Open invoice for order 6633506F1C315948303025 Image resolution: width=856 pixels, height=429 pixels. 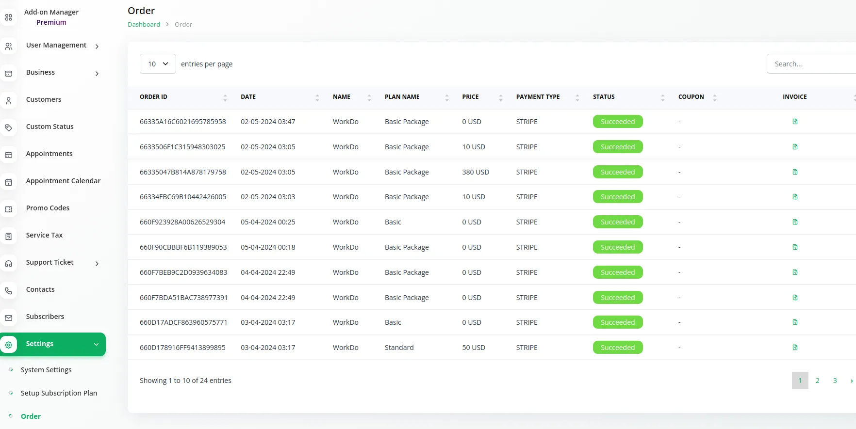[x=795, y=146]
